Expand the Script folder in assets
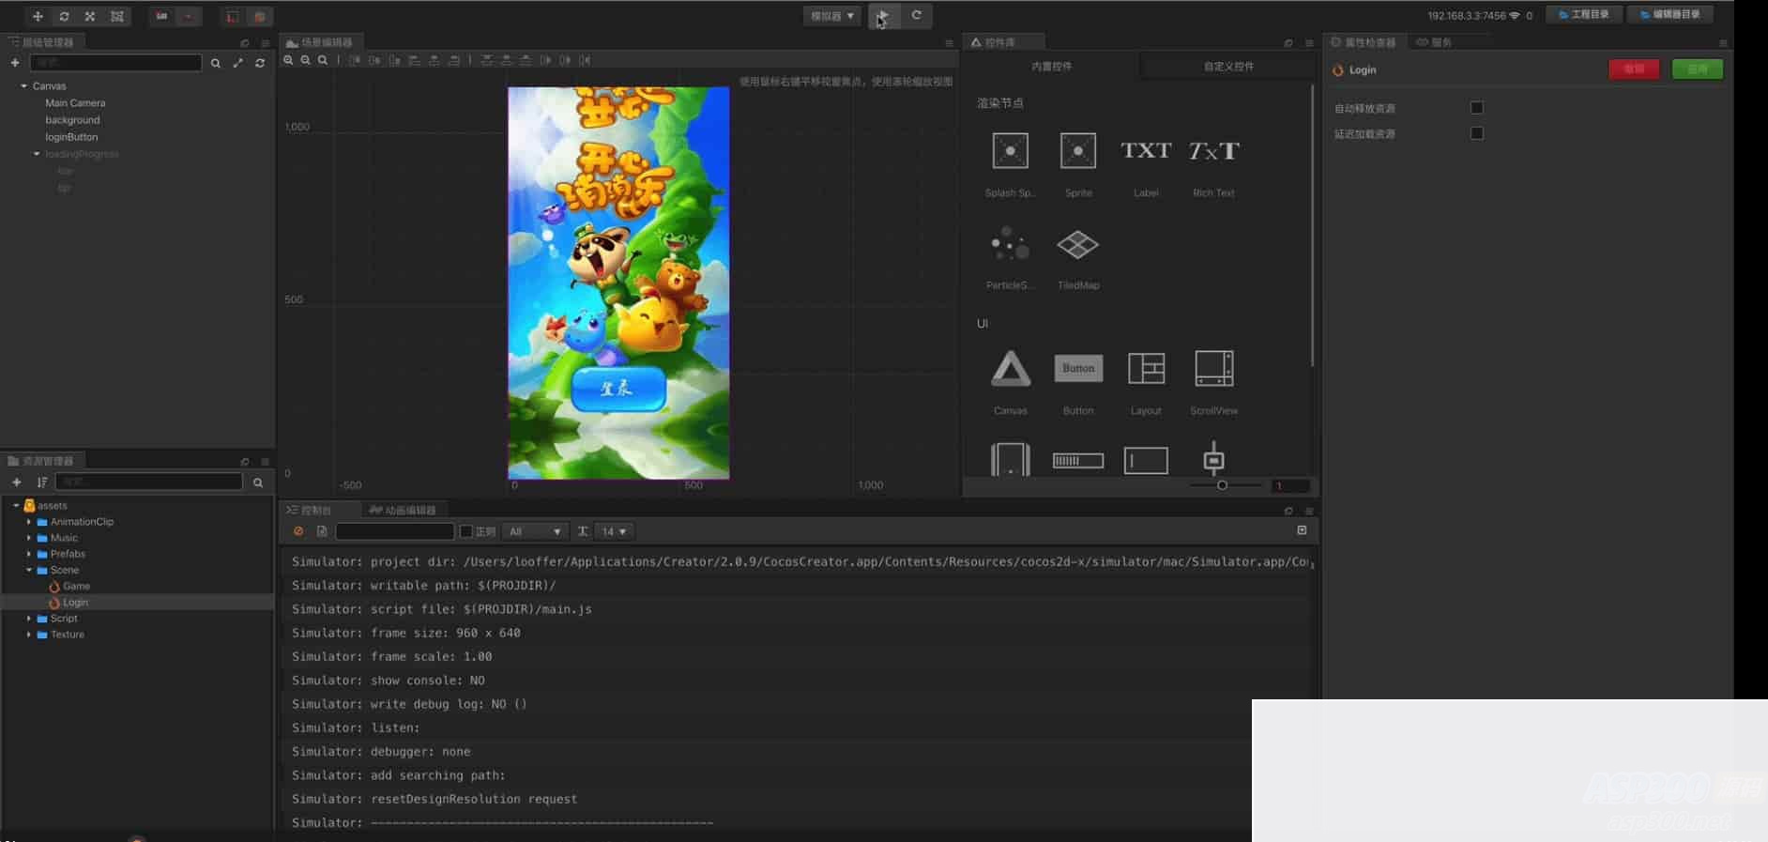1768x842 pixels. click(29, 619)
